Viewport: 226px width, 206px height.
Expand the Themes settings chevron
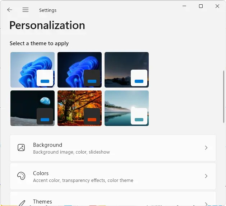pos(206,204)
